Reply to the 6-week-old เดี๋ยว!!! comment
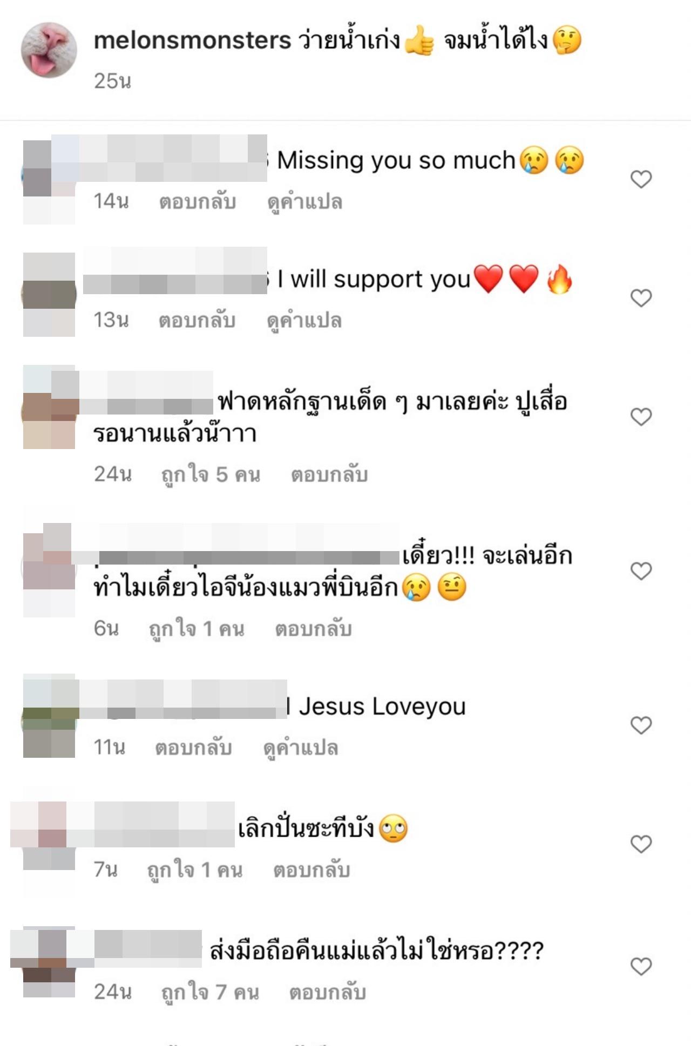The width and height of the screenshot is (691, 1046). point(314,629)
